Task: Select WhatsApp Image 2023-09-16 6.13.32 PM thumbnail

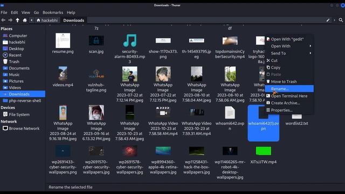Action: tap(96, 113)
